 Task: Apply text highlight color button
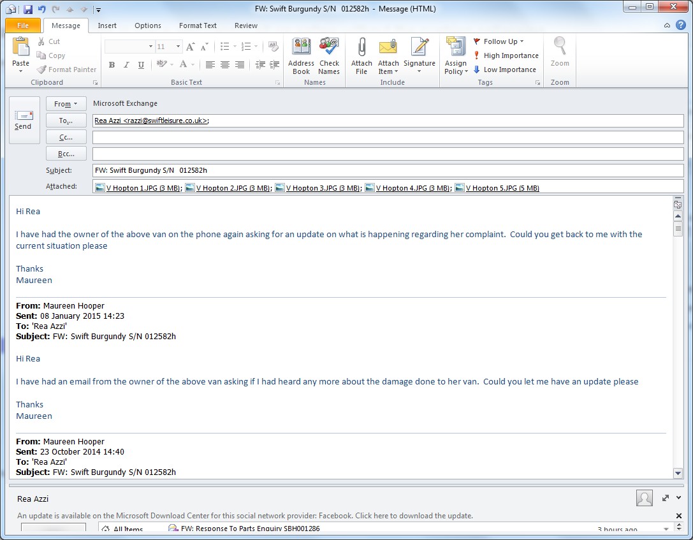[x=161, y=64]
